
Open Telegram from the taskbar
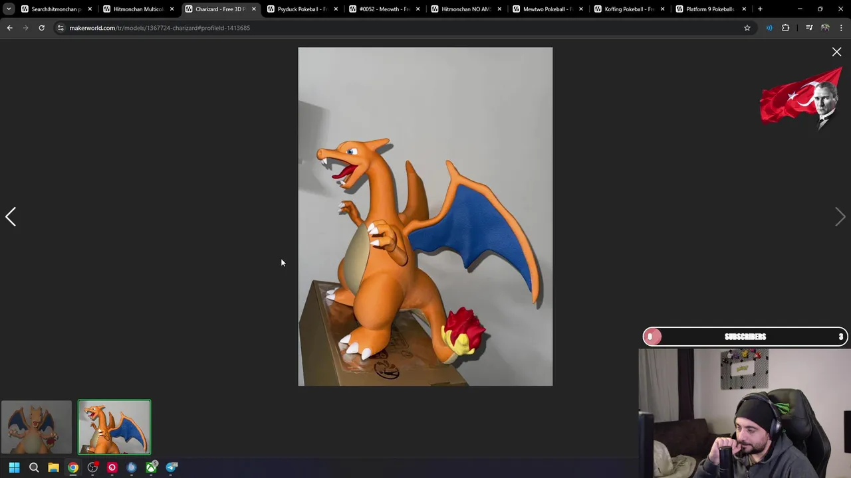172,467
